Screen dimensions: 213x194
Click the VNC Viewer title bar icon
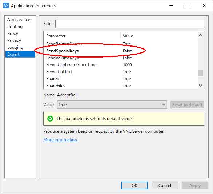pyautogui.click(x=6, y=5)
